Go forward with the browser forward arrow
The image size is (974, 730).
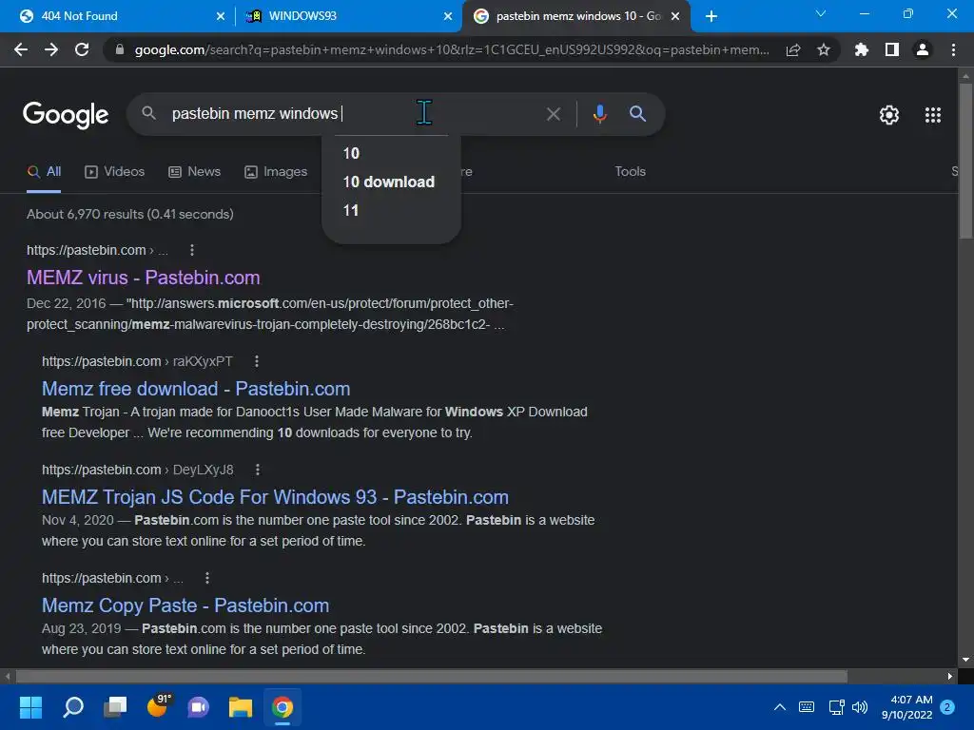tap(51, 49)
